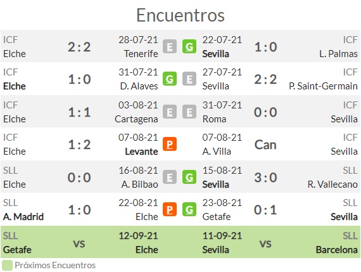Click the green G badge for Getafe vs Sevilla
The height and width of the screenshot is (272, 361).
[189, 209]
